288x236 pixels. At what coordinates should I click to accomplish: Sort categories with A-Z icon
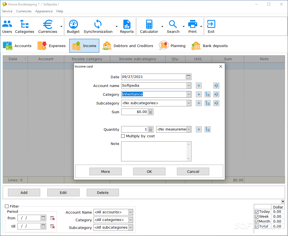point(216,94)
